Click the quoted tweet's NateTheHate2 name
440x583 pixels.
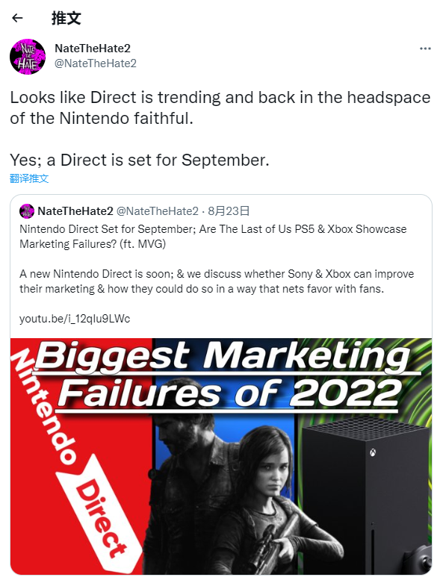(75, 211)
